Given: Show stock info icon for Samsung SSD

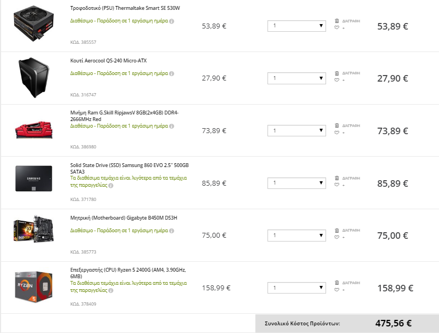Looking at the screenshot, I should click(111, 186).
